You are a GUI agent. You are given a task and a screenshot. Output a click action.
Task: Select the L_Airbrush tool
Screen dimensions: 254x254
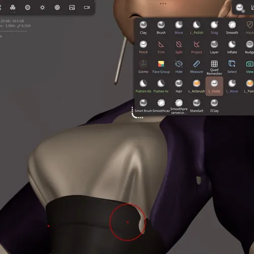(197, 86)
